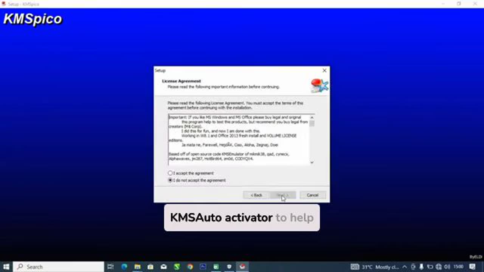Image resolution: width=484 pixels, height=272 pixels.
Task: Click the disabled Next button
Action: pyautogui.click(x=283, y=195)
